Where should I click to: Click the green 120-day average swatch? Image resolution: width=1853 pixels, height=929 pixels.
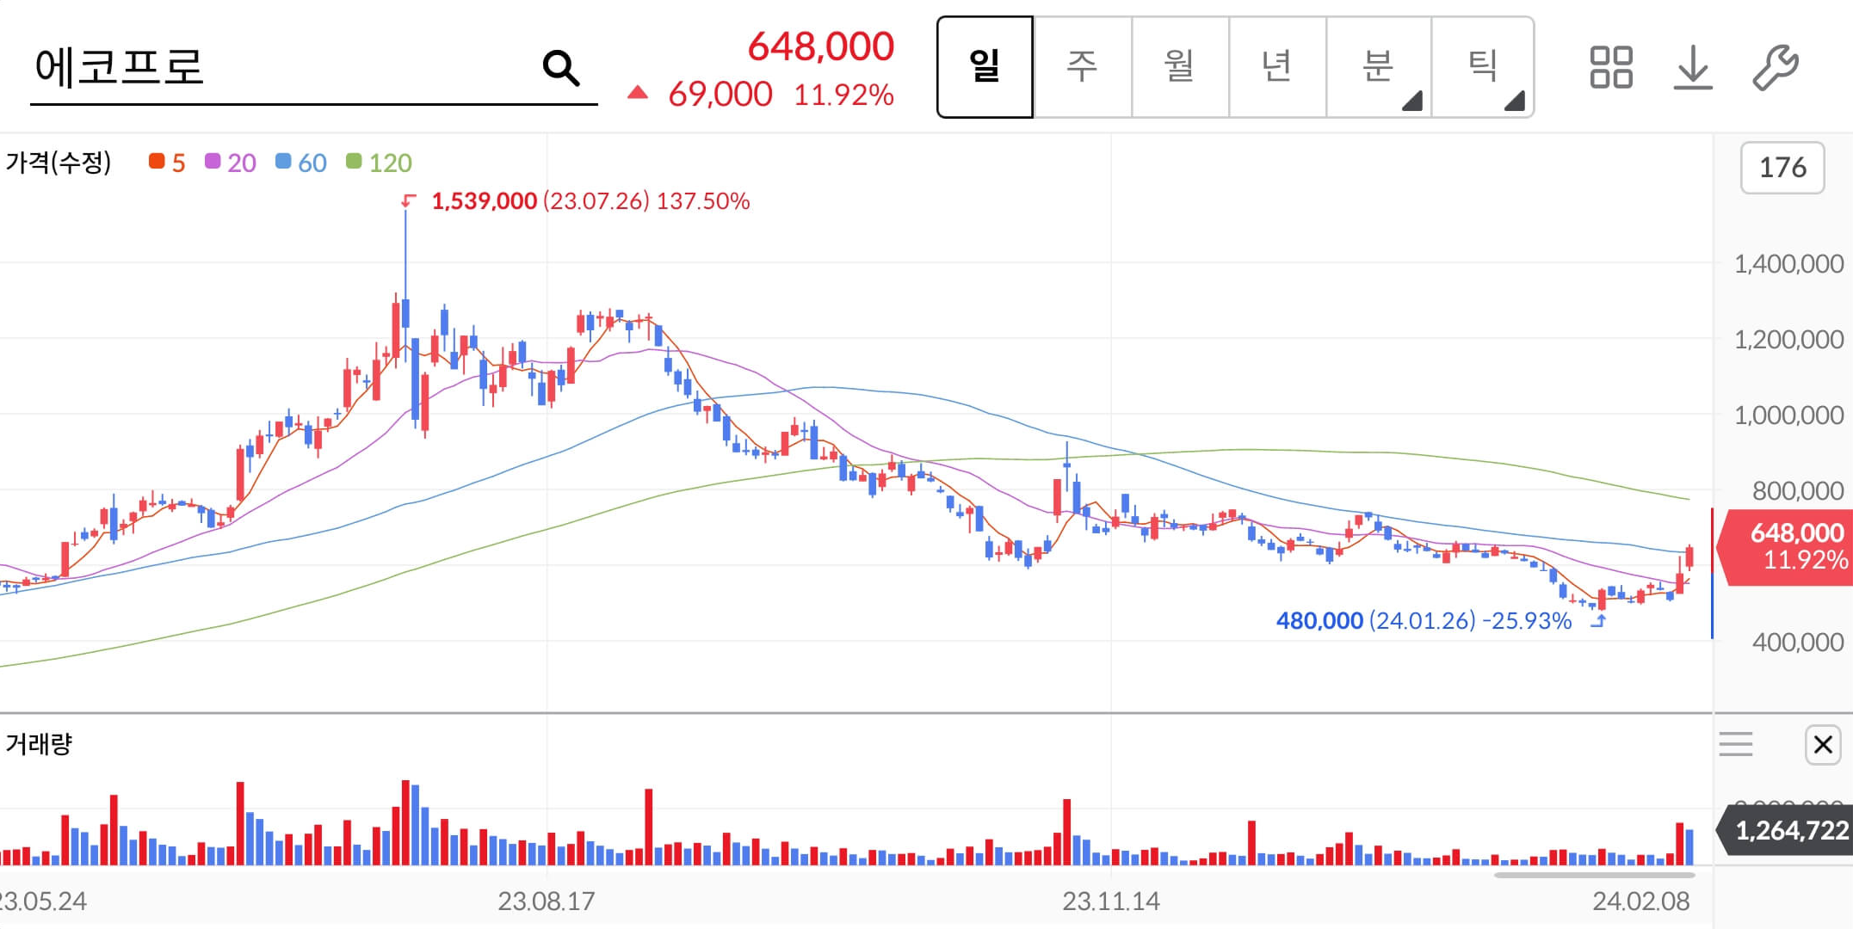(x=354, y=162)
